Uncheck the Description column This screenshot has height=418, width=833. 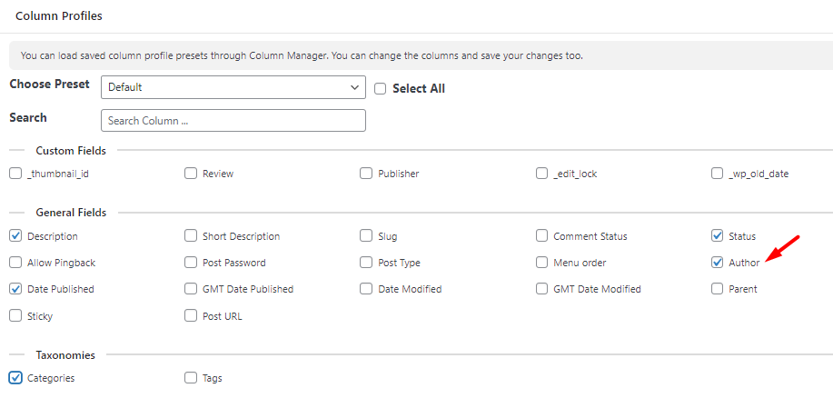click(x=15, y=236)
